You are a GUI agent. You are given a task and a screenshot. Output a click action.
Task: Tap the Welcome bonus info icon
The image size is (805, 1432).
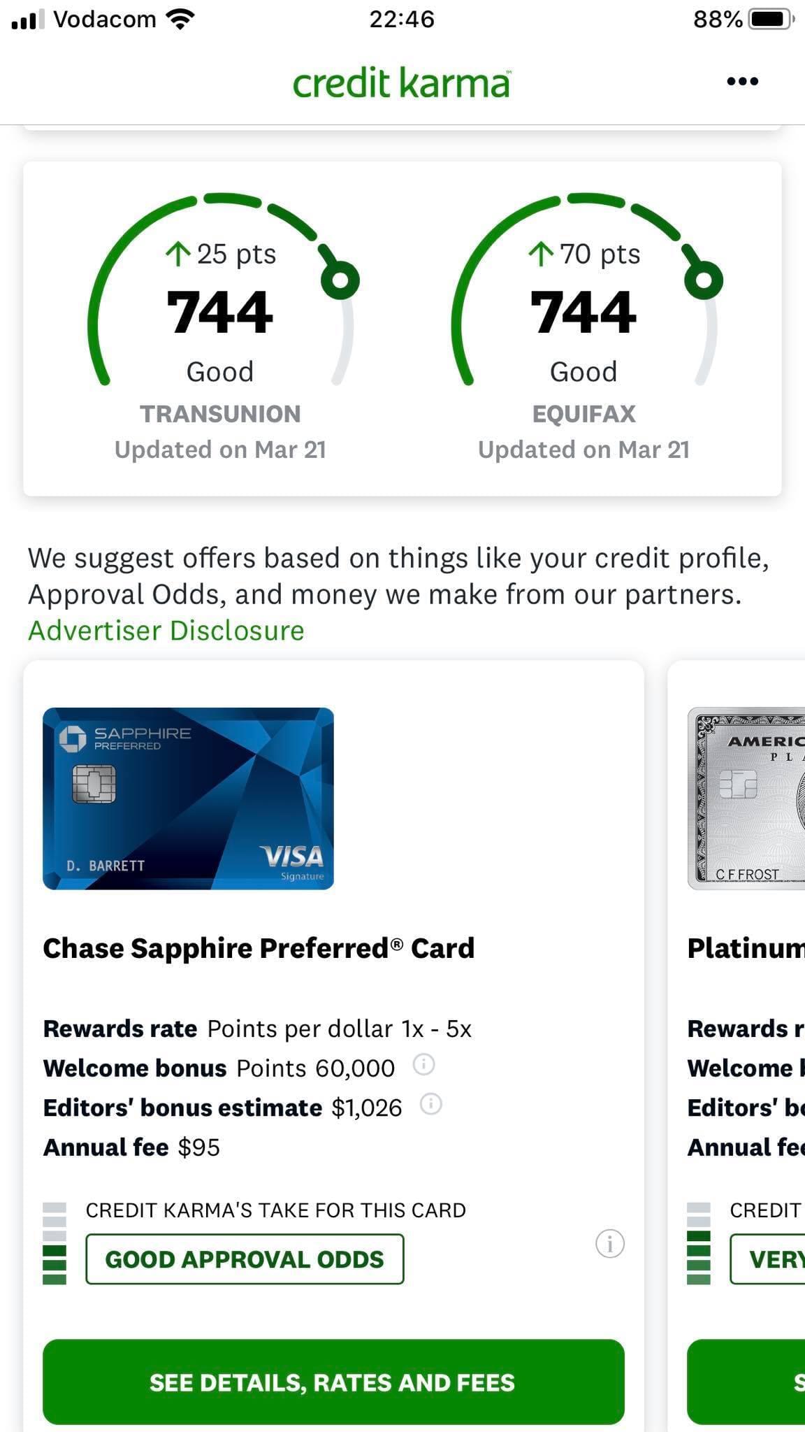[423, 1065]
